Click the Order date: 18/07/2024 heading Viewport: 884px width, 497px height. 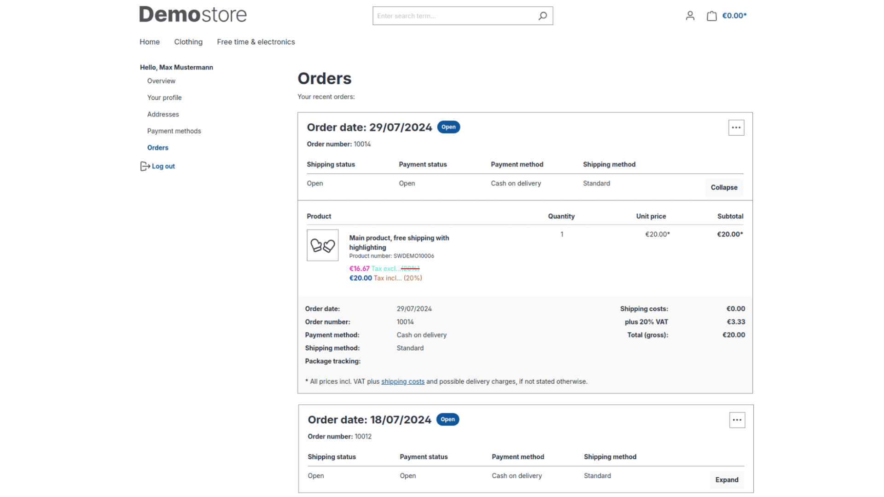[x=369, y=420]
